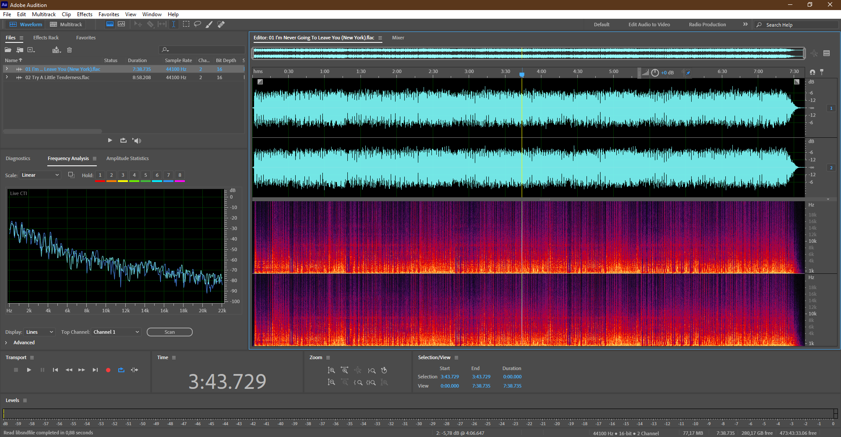The width and height of the screenshot is (841, 437).
Task: Open the Effects menu
Action: pos(85,14)
